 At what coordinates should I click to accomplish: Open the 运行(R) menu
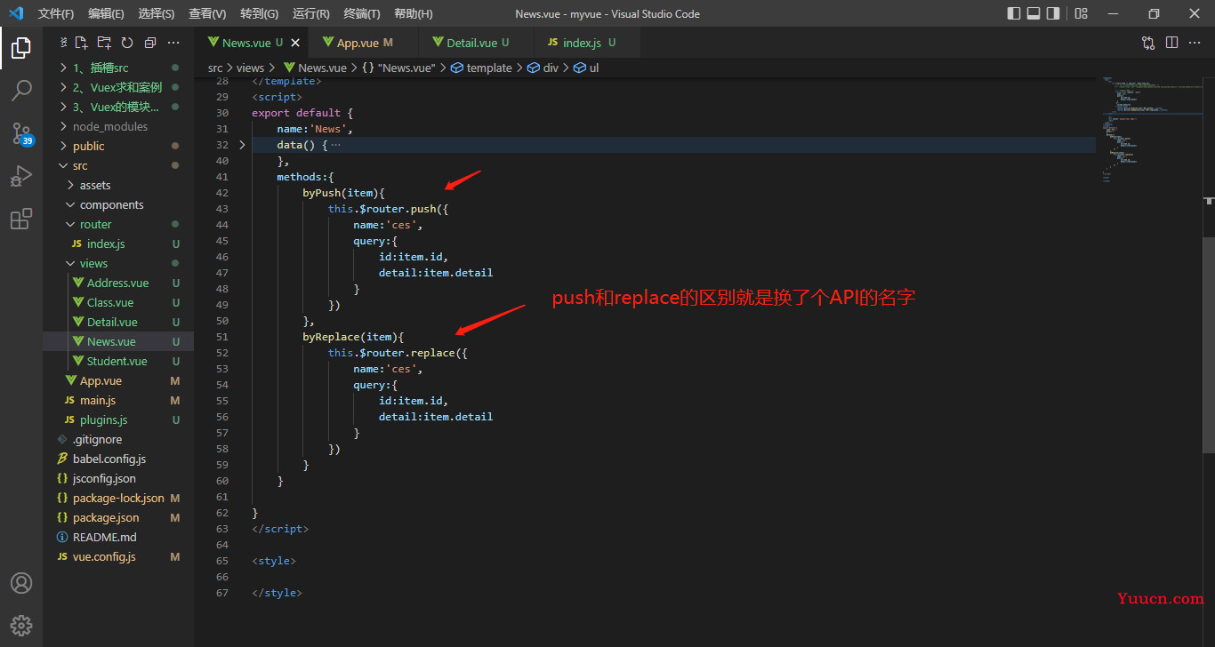(310, 13)
